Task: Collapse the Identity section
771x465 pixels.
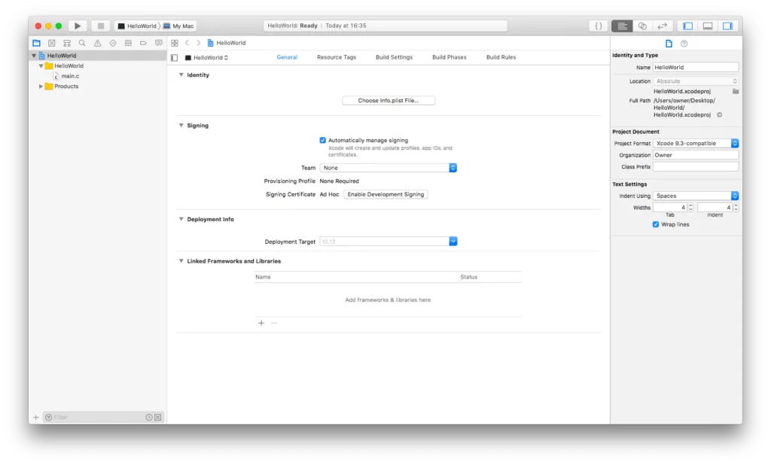Action: [181, 74]
